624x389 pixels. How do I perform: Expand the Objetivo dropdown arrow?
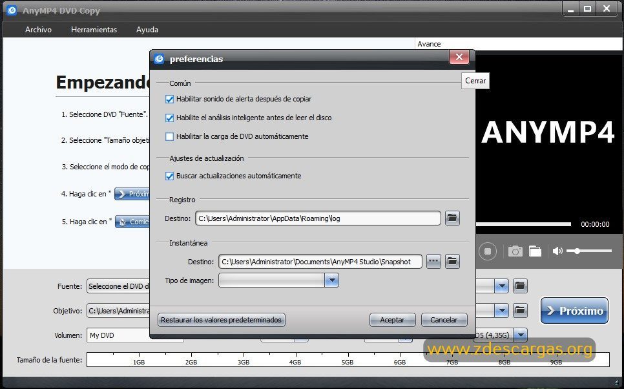pos(501,311)
